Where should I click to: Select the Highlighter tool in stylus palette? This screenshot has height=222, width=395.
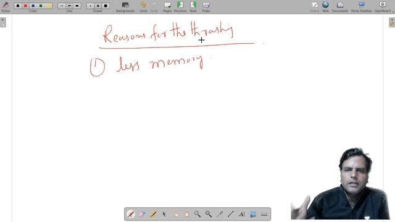pos(153,214)
